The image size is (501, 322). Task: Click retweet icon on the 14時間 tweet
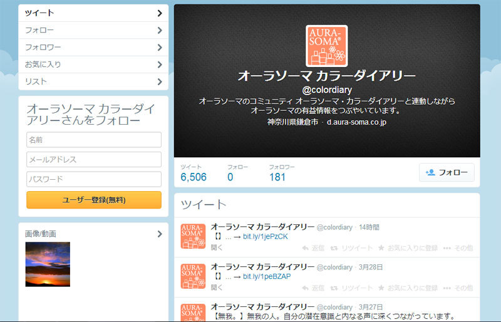[x=334, y=248]
